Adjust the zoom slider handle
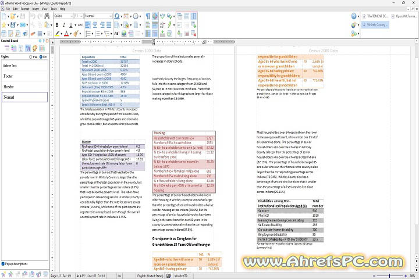 [x=389, y=276]
